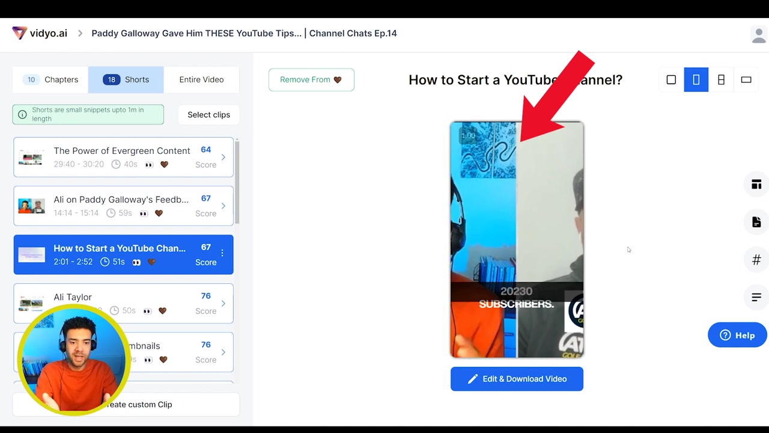This screenshot has width=769, height=433.
Task: Click the Select clips button
Action: pos(208,115)
